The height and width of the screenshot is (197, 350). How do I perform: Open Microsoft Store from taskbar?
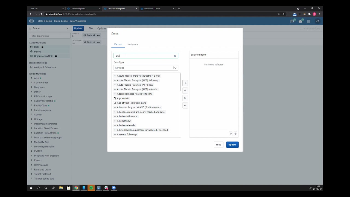[68, 188]
